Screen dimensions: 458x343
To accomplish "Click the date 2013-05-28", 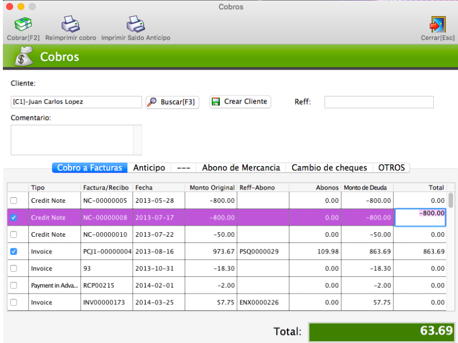I will (x=159, y=201).
